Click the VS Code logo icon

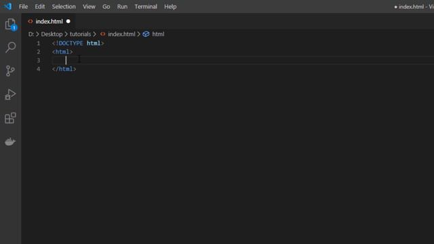[x=7, y=6]
